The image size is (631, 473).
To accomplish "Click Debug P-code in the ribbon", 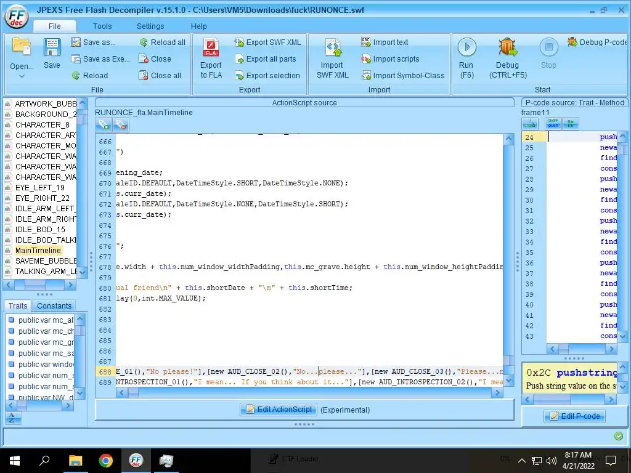I will (x=597, y=42).
